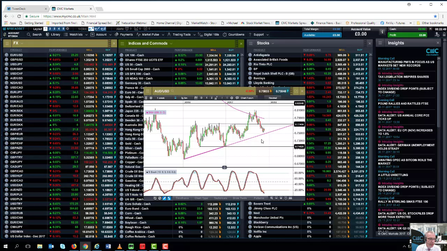Viewport: 447px width, 251px height.
Task: Select EUR/USD in the FX list
Action: tap(16, 55)
